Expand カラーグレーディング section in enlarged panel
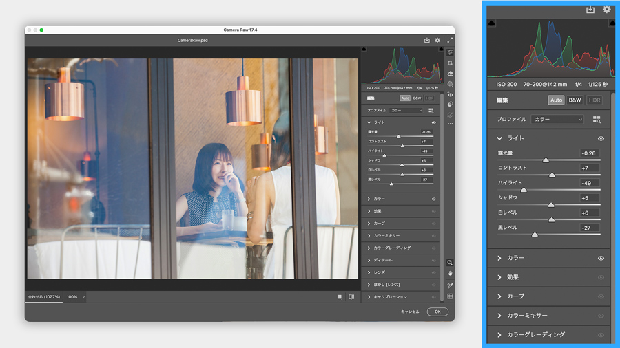 499,334
